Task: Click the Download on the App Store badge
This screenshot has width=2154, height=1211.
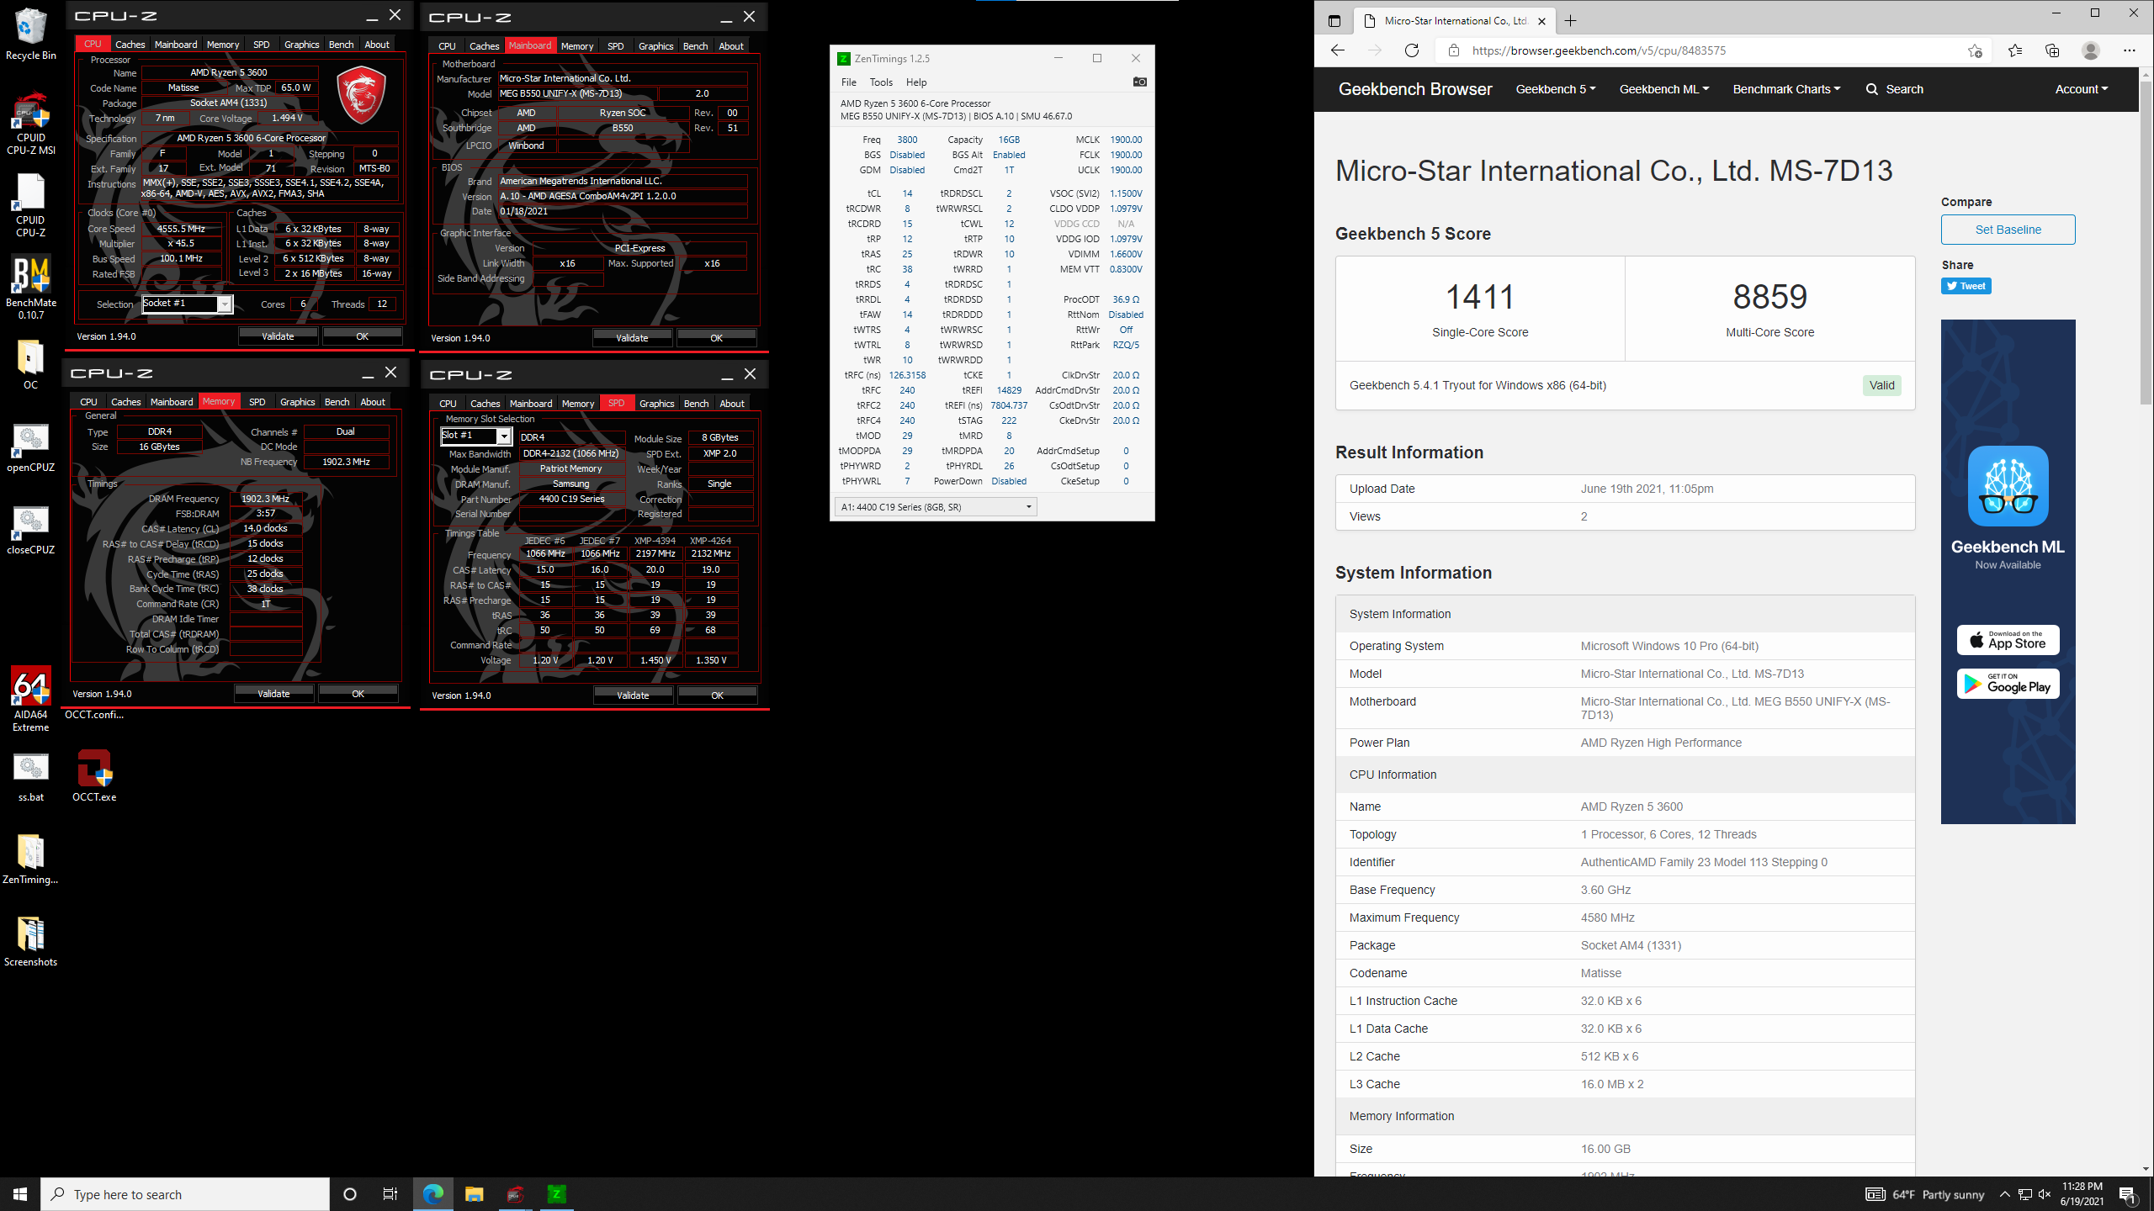Action: coord(2008,640)
